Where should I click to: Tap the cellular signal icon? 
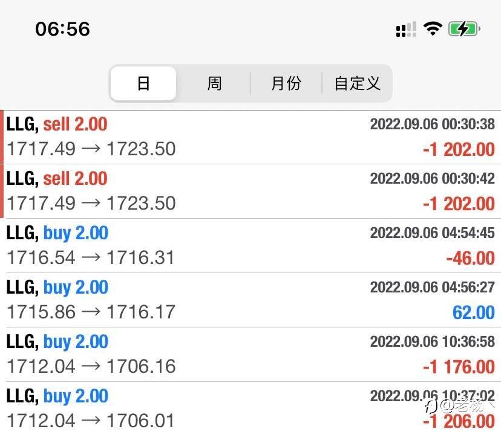[406, 30]
